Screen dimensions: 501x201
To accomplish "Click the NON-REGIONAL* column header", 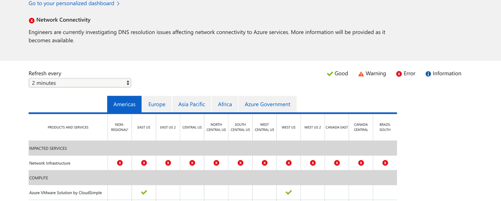I will click(x=120, y=127).
